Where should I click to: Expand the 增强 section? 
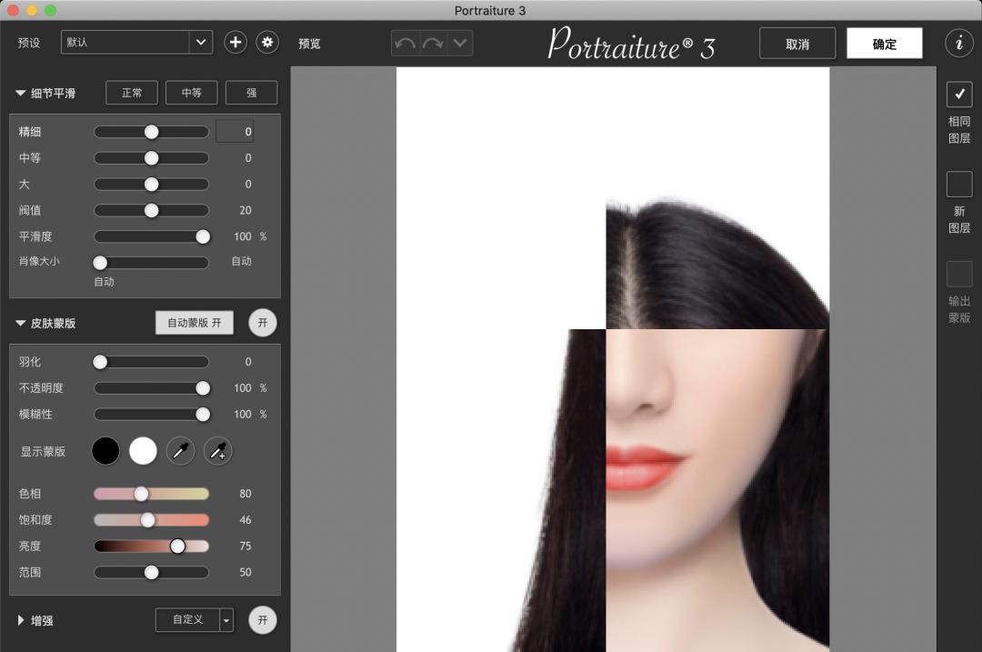tap(21, 620)
